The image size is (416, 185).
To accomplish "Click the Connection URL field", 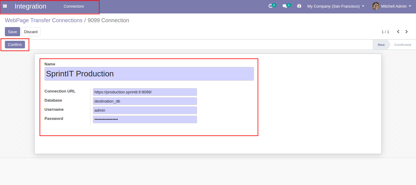I will 145,92.
